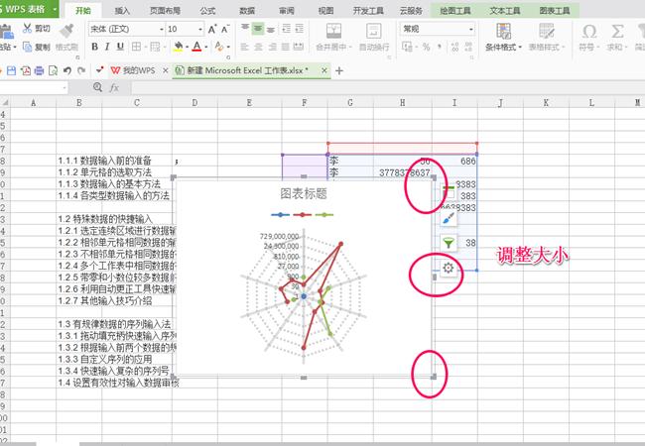Toggle percent style number format
Image resolution: width=645 pixels, height=446 pixels.
click(x=426, y=47)
